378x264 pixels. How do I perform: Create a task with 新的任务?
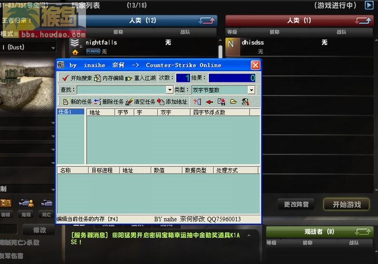tap(77, 102)
